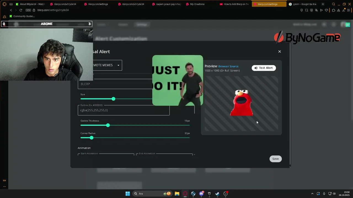The height and width of the screenshot is (198, 353).
Task: Toggle the VPN badge in address bar
Action: point(28,10)
